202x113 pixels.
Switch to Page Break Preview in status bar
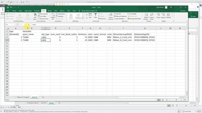(167, 100)
